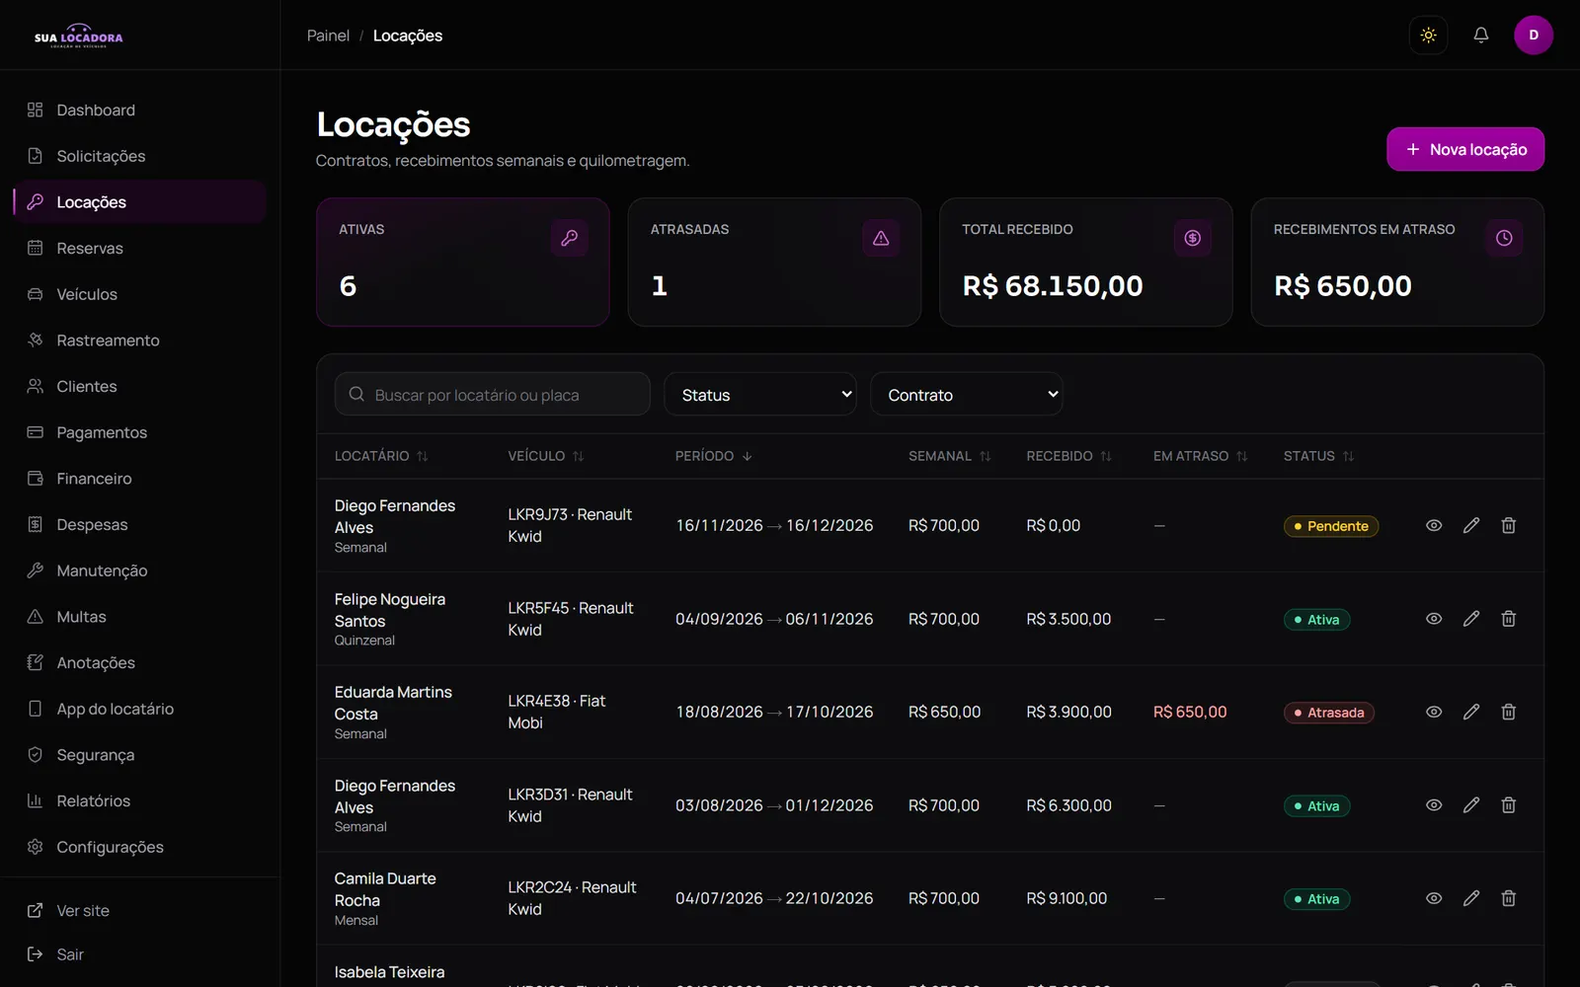Click the clock icon in Recebimentos em Atraso card
Viewport: 1580px width, 987px height.
tap(1504, 238)
